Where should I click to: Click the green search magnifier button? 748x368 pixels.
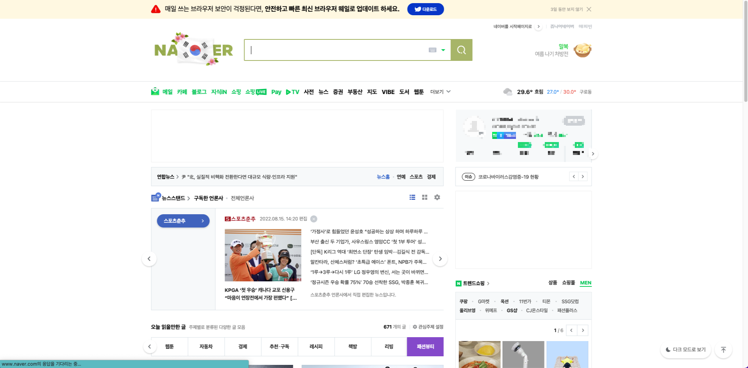pos(461,50)
